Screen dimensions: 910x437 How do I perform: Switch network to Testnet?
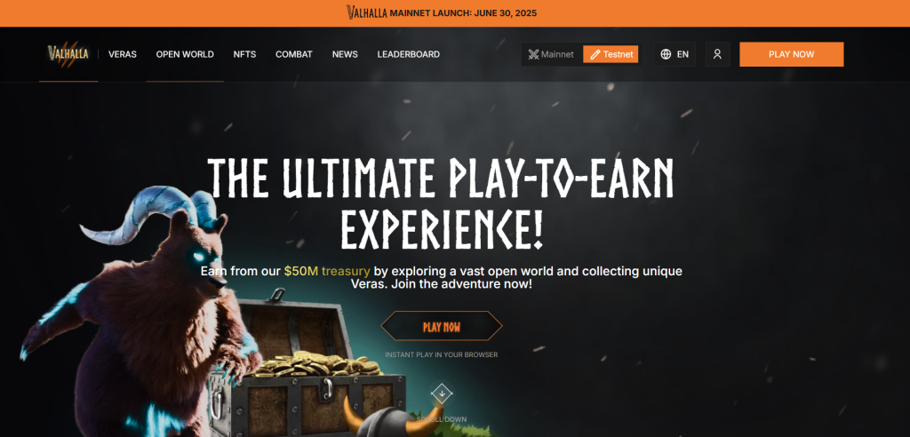611,54
